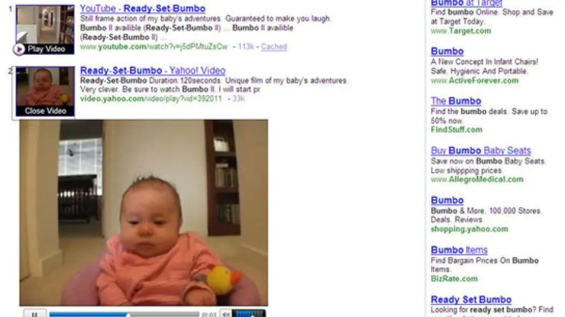
Task: Open the Bumbo at Target ad
Action: (x=466, y=3)
